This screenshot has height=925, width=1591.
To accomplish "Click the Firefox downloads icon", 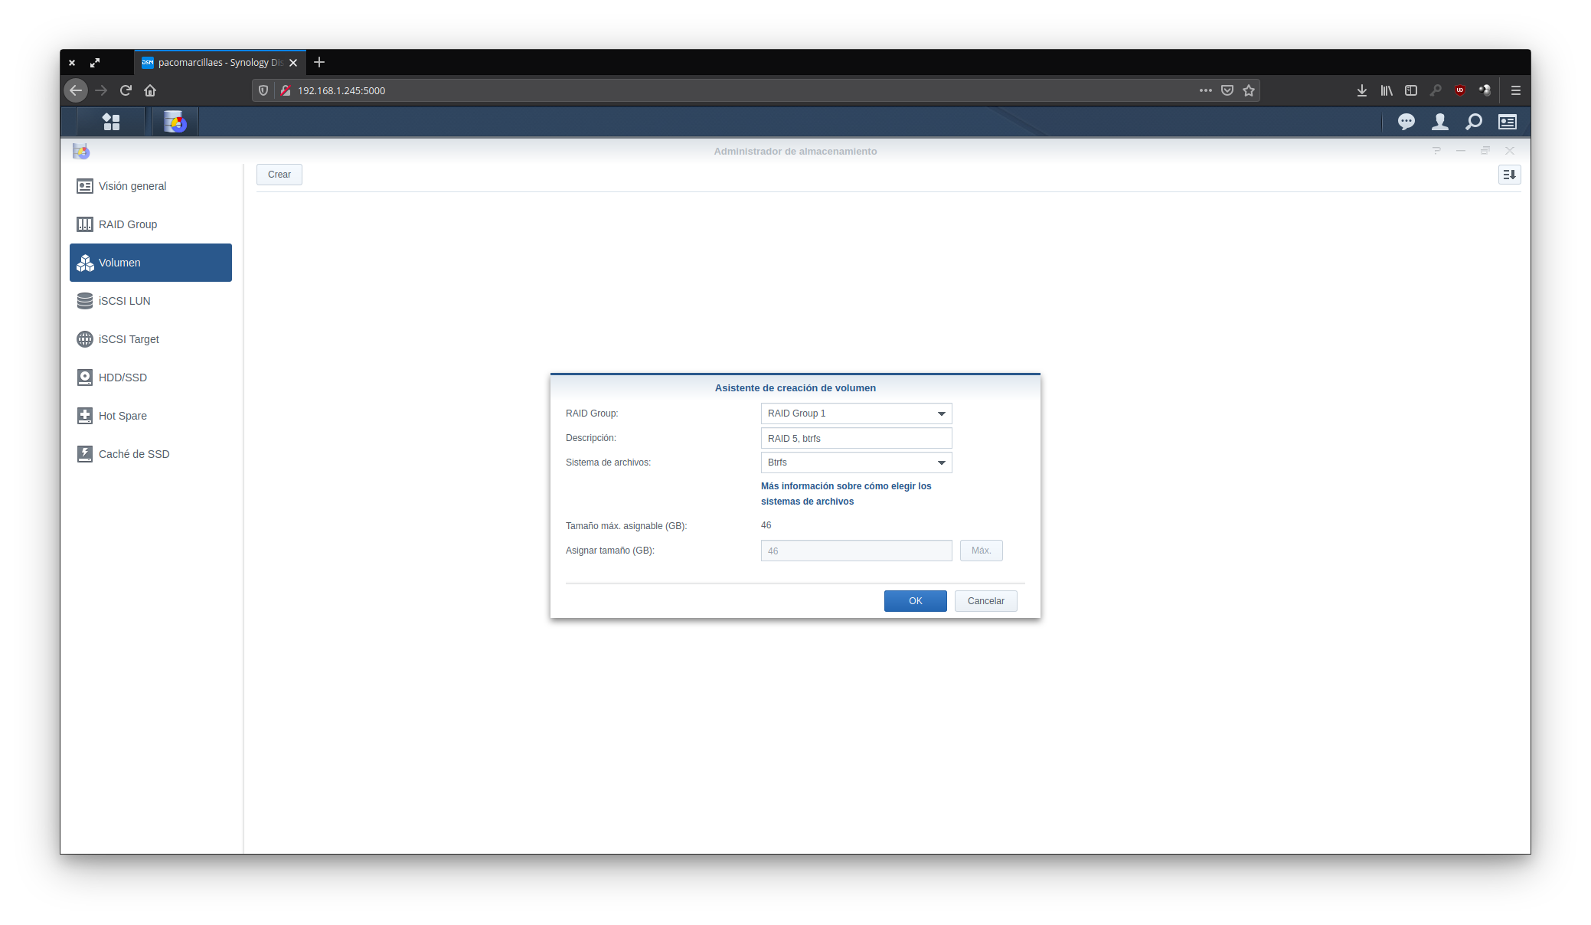I will [x=1361, y=90].
